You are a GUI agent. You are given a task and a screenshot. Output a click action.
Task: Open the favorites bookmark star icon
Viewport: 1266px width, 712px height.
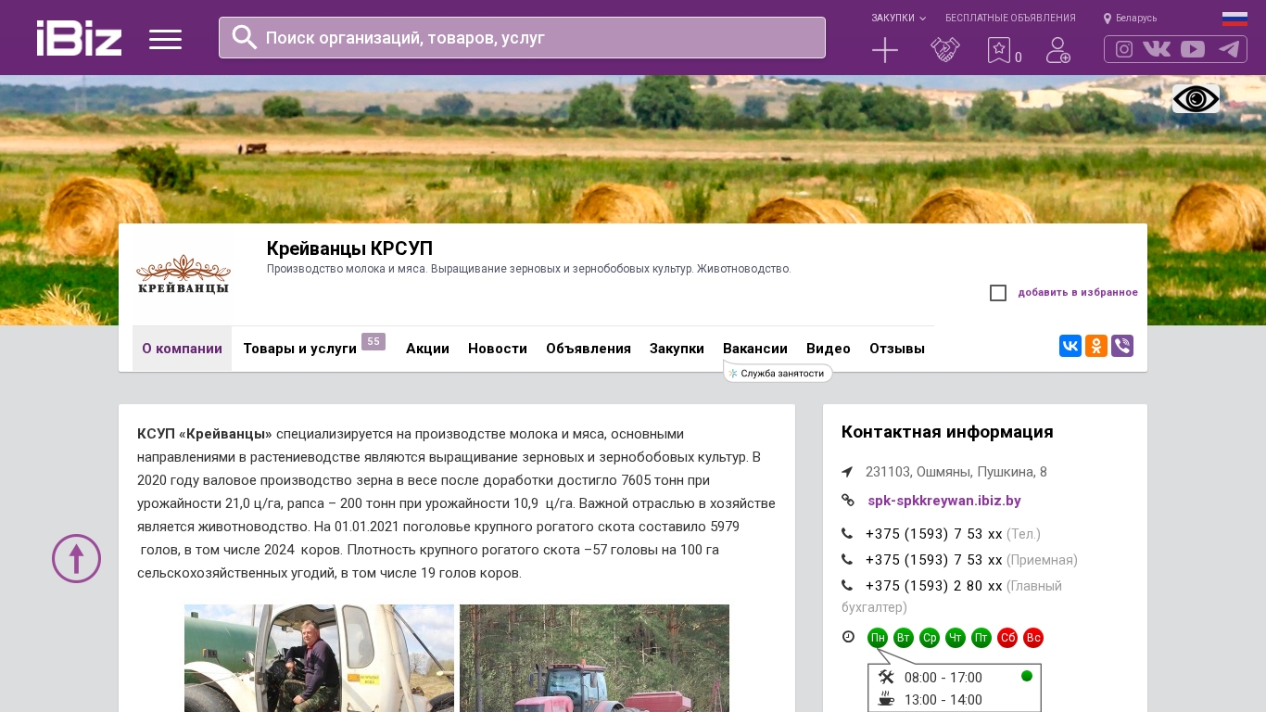999,50
